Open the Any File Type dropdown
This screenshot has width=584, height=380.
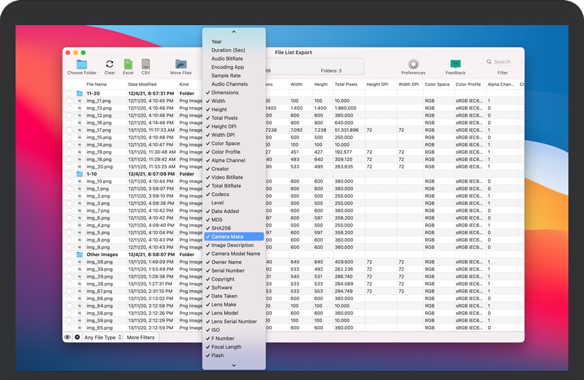click(103, 337)
